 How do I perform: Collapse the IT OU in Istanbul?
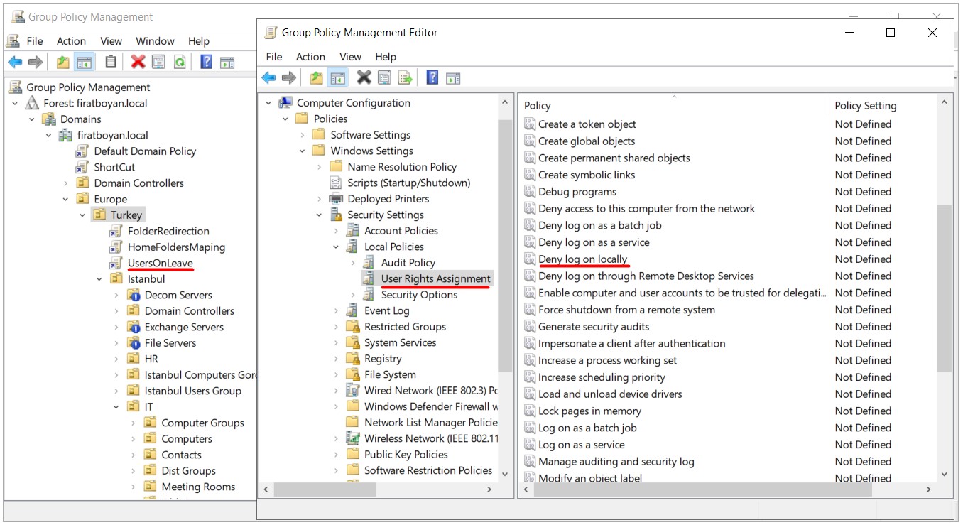(116, 407)
